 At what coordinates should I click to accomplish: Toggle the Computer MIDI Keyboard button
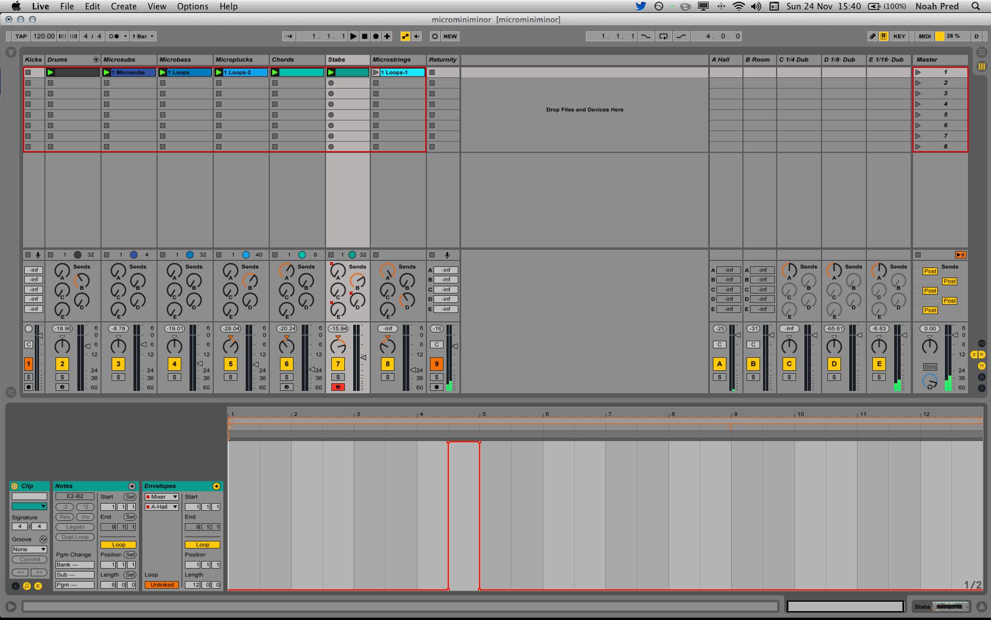coord(884,36)
